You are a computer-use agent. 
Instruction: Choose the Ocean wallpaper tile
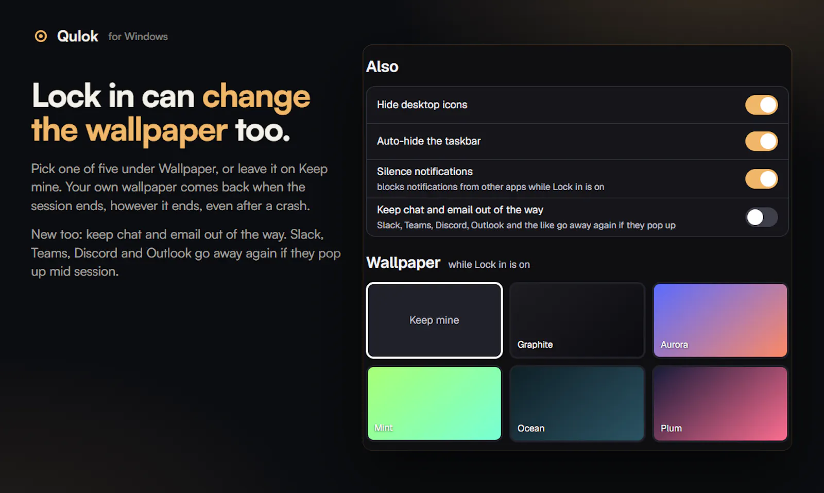(x=577, y=403)
